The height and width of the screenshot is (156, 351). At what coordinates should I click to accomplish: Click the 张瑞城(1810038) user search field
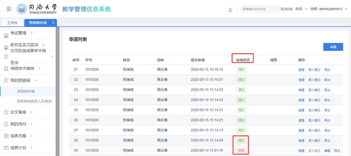coord(260,9)
